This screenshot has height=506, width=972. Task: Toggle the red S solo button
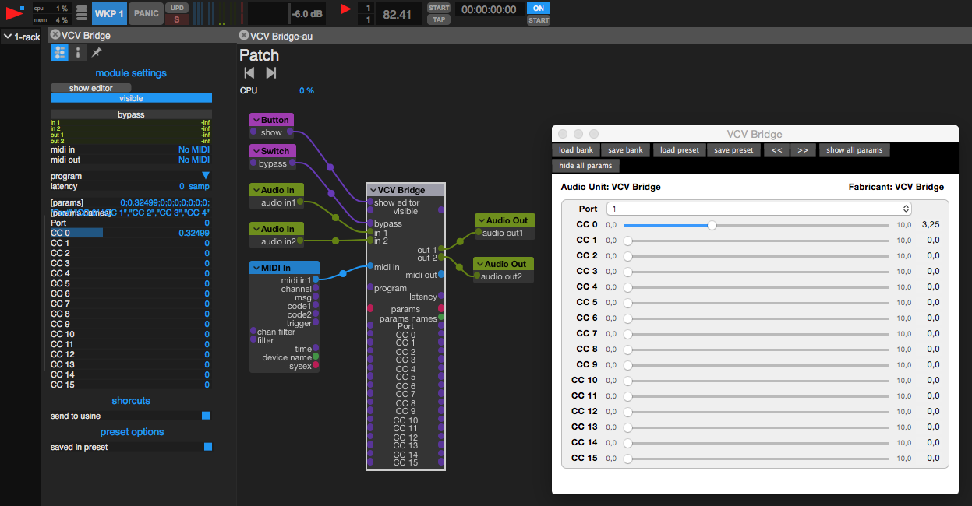(177, 19)
